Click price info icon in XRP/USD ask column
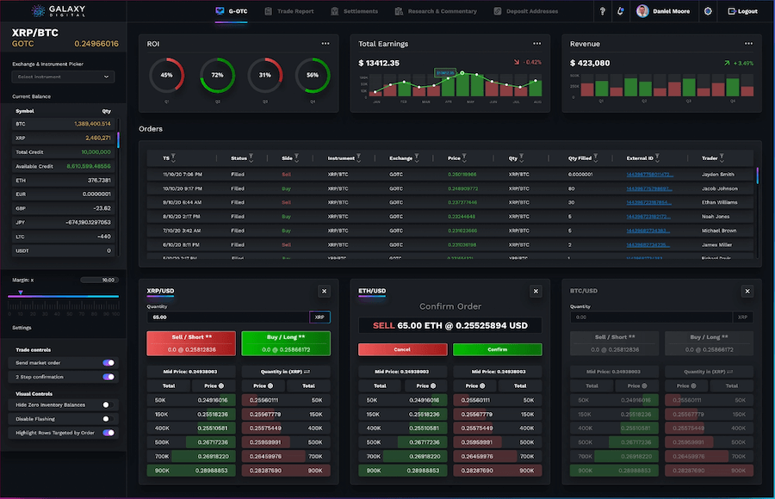Screen dimensions: 775x499 point(270,385)
